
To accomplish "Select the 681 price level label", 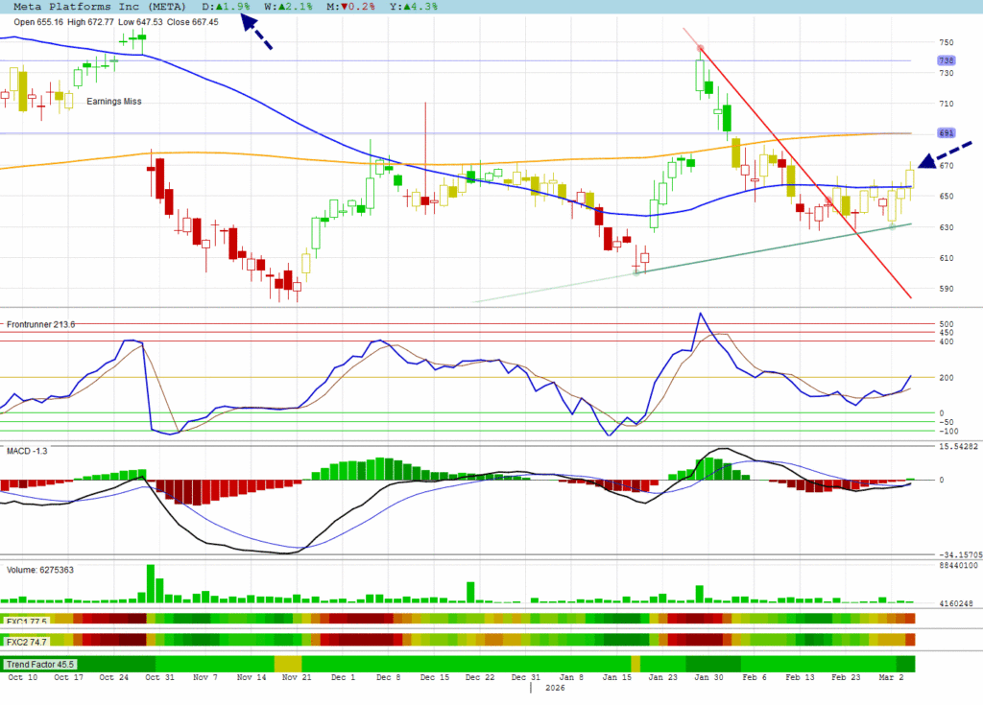I will tap(946, 133).
